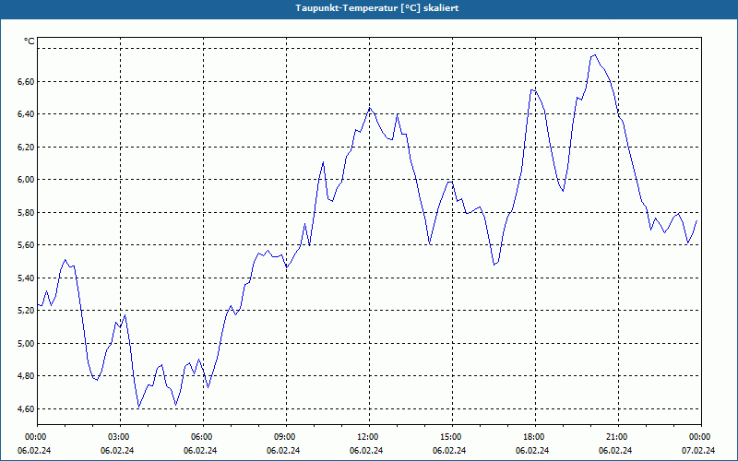This screenshot has width=738, height=461.
Task: Click the 18:00 time axis label
Action: 533,437
